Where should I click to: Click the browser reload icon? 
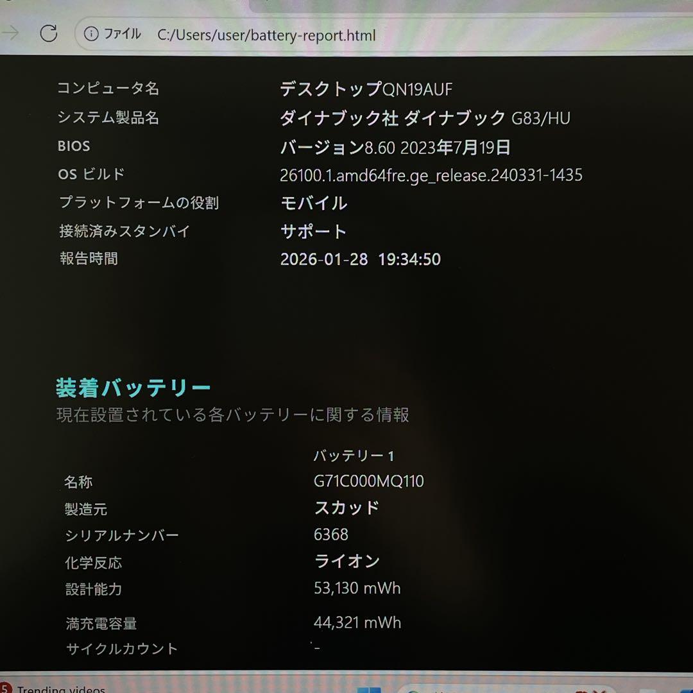tap(49, 34)
